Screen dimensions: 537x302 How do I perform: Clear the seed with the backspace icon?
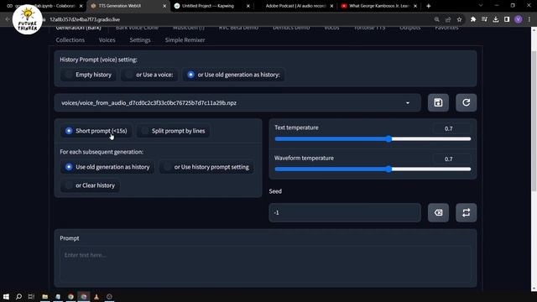pos(438,212)
